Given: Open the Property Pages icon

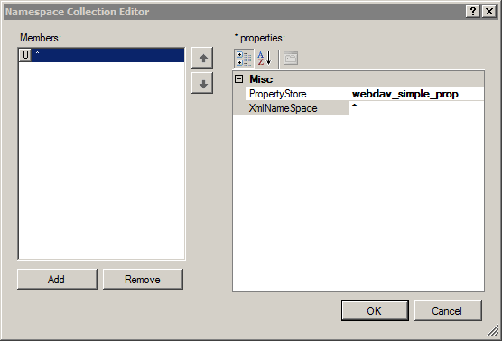Looking at the screenshot, I should (291, 59).
